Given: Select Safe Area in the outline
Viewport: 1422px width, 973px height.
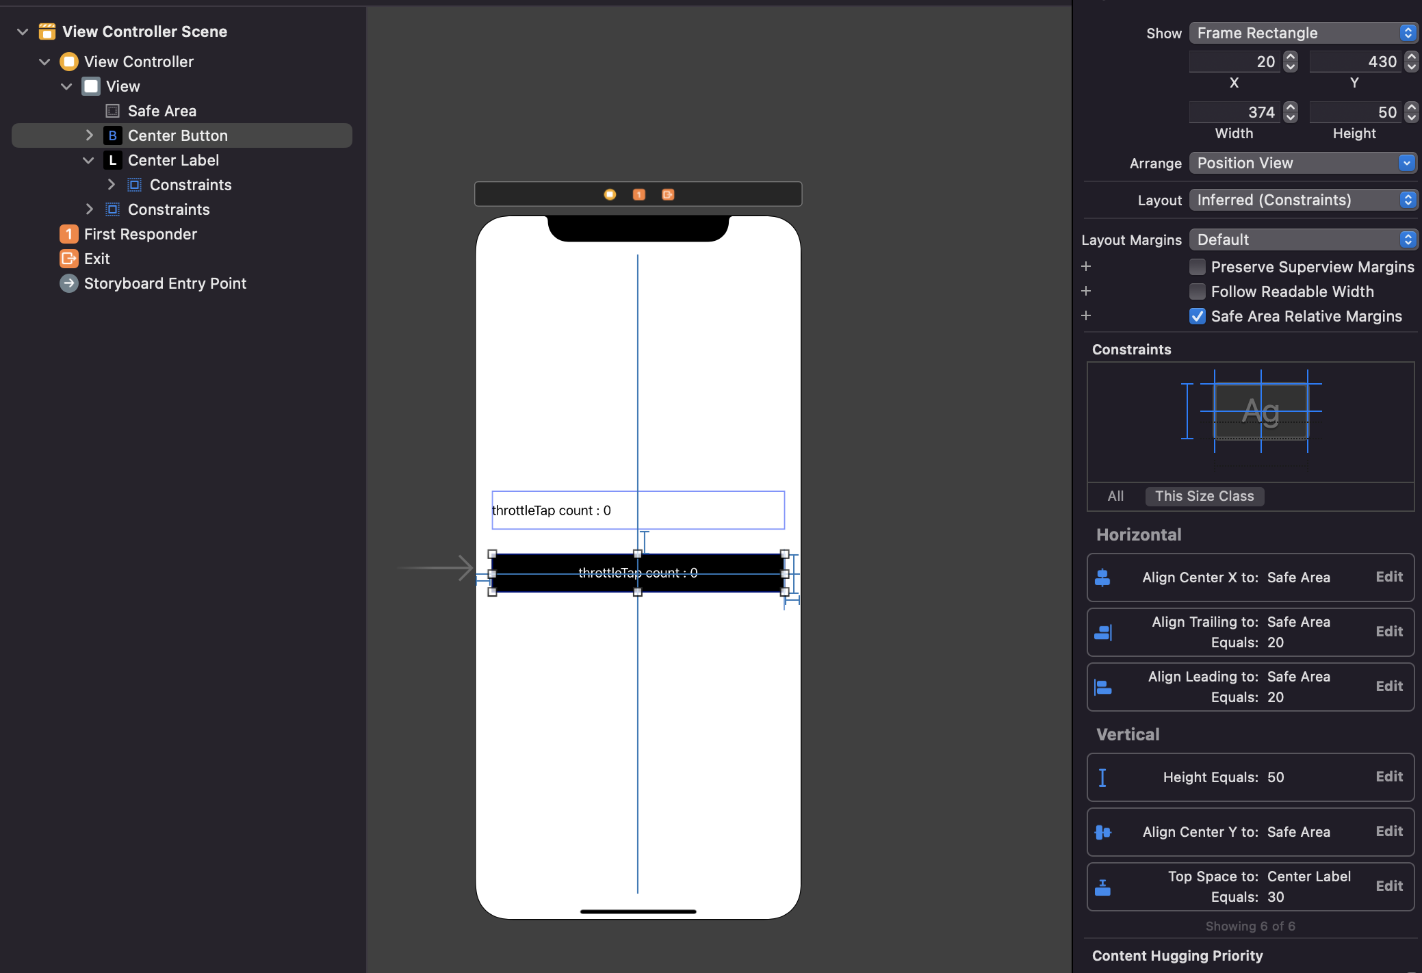Looking at the screenshot, I should 161,111.
